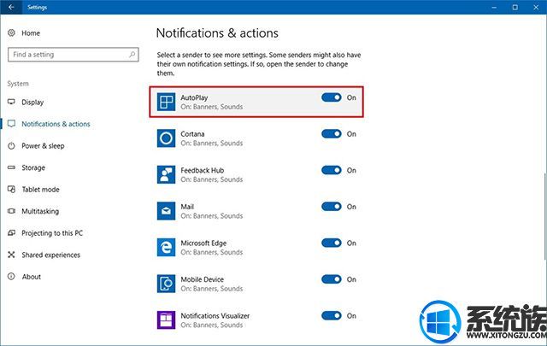Open Notifications Visualizer sender settings
The width and height of the screenshot is (547, 346).
[x=215, y=315]
